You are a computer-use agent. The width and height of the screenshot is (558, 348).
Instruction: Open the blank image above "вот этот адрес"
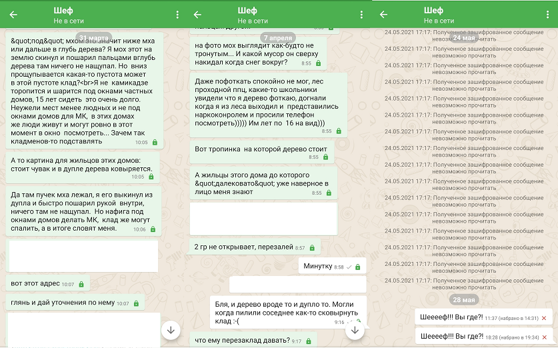coord(83,256)
